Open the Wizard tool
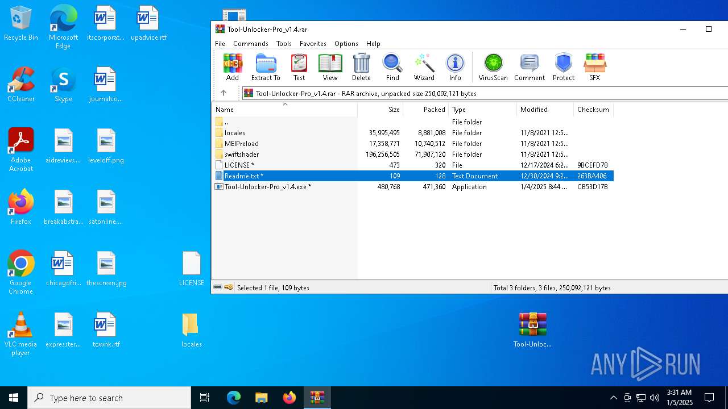This screenshot has width=728, height=409. [x=424, y=68]
